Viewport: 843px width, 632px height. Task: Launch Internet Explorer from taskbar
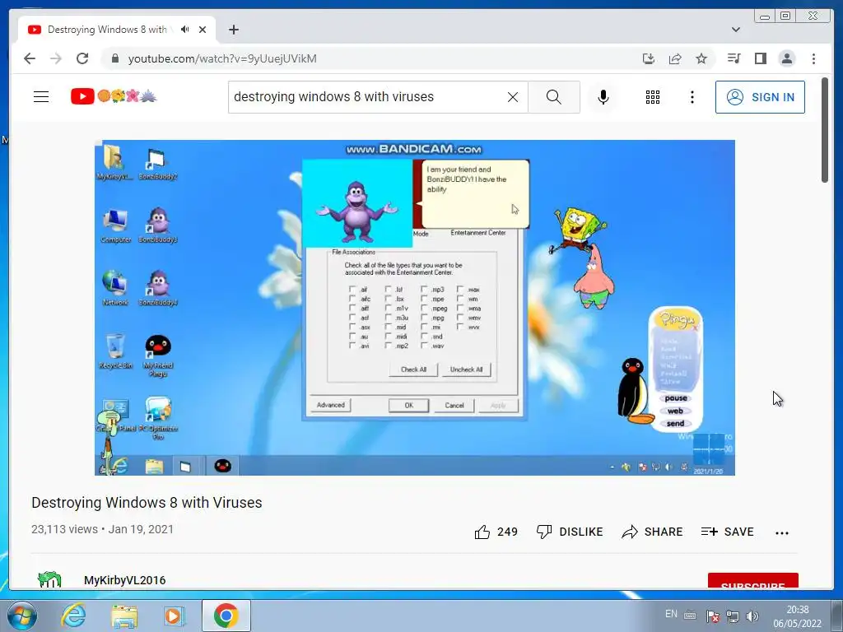[73, 616]
